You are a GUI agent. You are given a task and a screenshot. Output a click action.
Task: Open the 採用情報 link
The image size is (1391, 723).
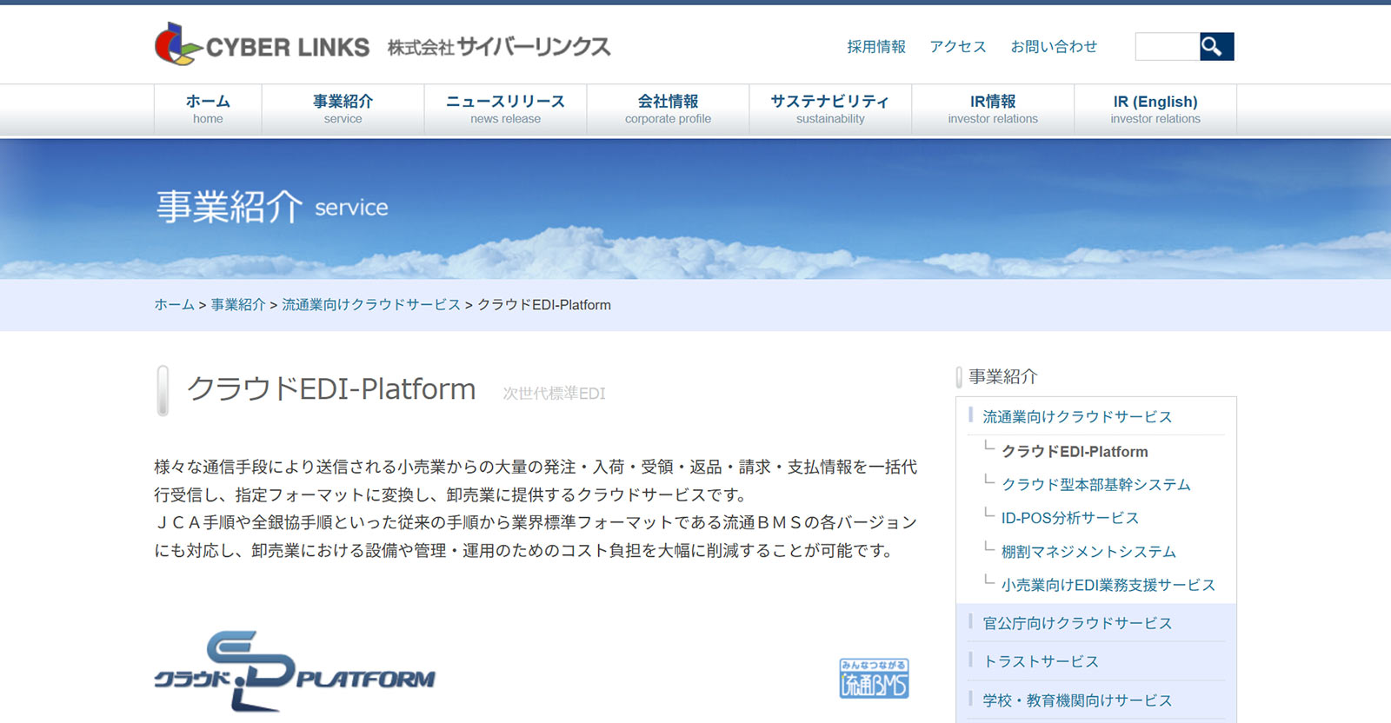coord(876,47)
